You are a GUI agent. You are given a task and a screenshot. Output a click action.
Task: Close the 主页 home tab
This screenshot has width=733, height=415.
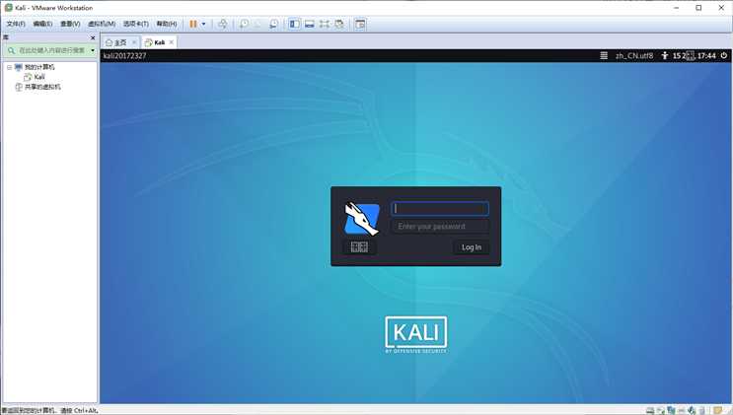click(134, 42)
